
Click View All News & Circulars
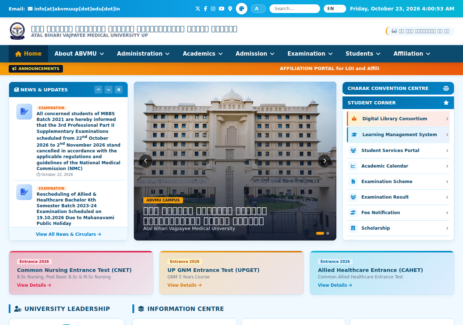[68, 234]
